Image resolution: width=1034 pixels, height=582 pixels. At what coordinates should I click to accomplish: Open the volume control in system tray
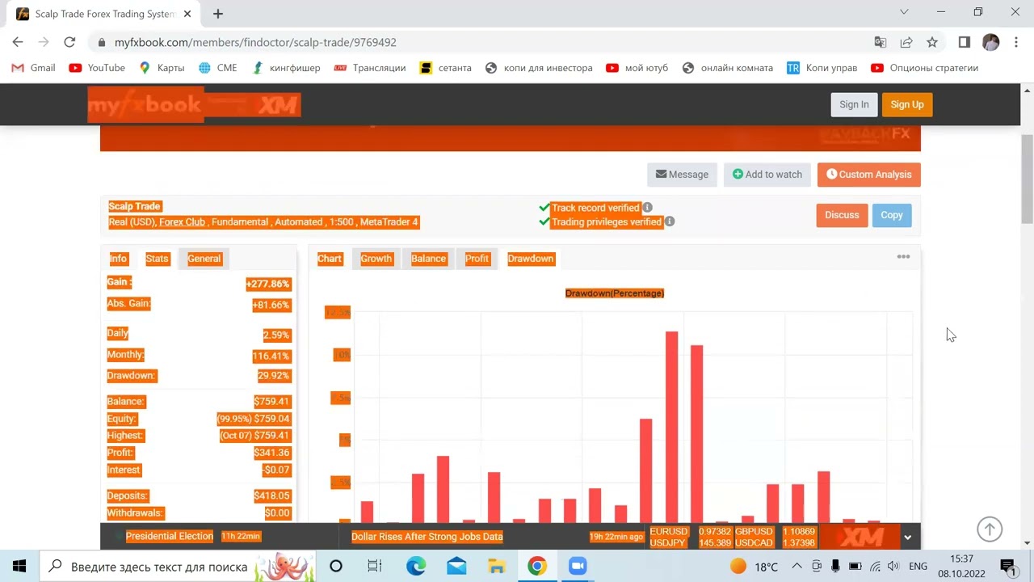tap(893, 566)
